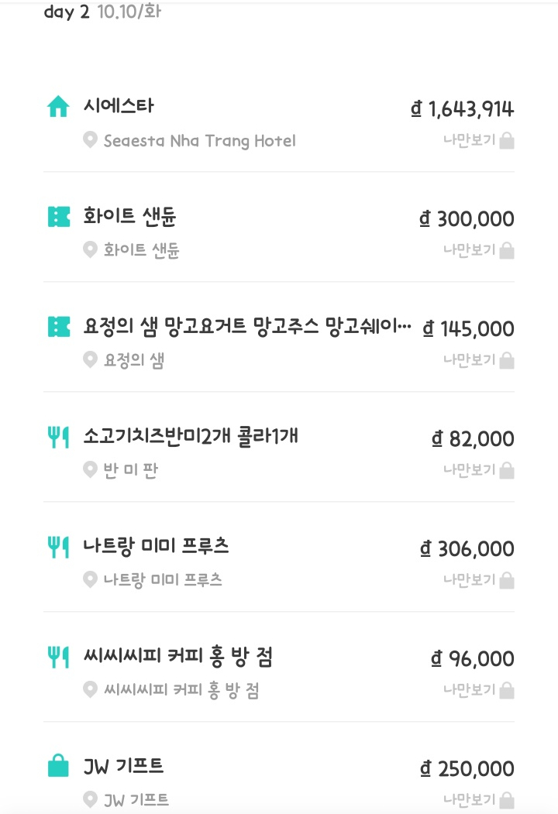
Task: Click the ticket icon beside 화이트 샌듄
Action: point(58,217)
